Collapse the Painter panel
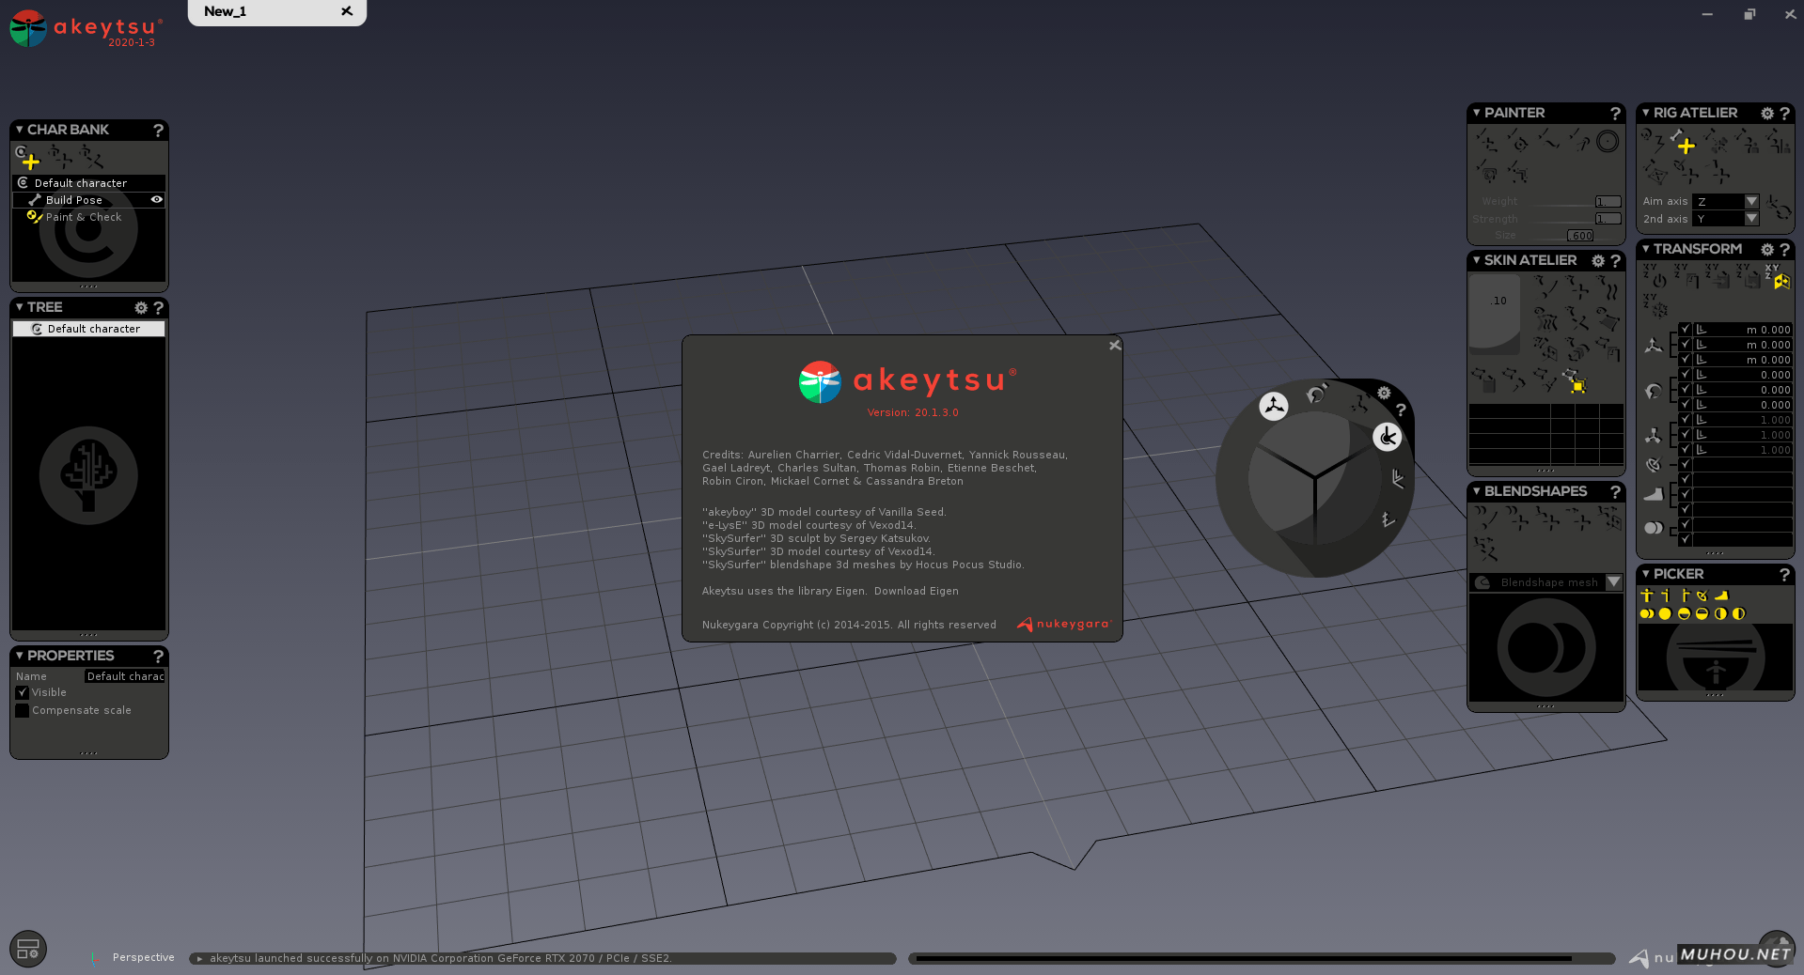This screenshot has width=1804, height=975. (x=1477, y=113)
